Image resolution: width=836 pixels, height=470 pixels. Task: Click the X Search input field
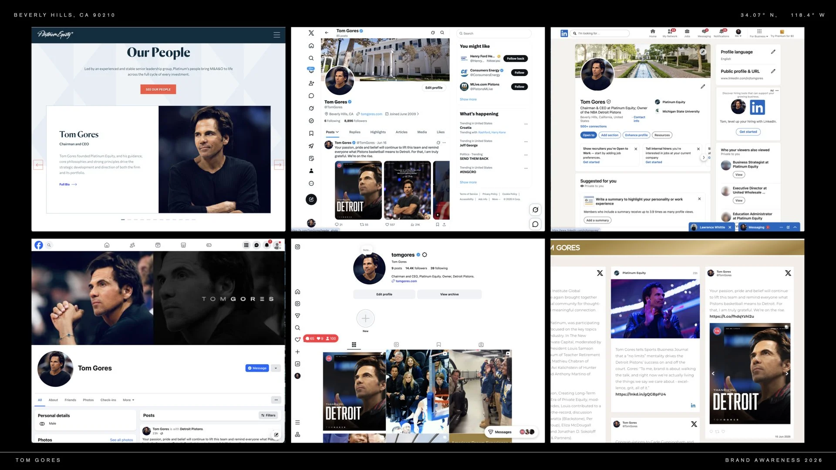(x=494, y=34)
